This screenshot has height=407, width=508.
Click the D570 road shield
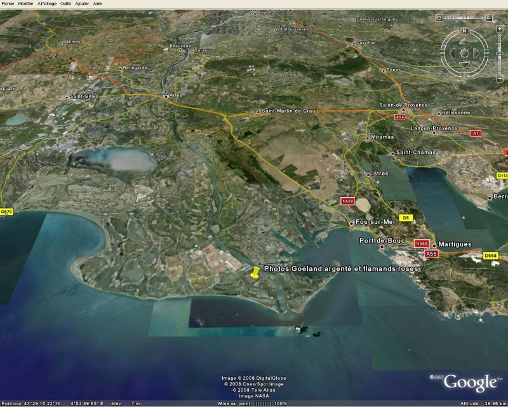6,212
